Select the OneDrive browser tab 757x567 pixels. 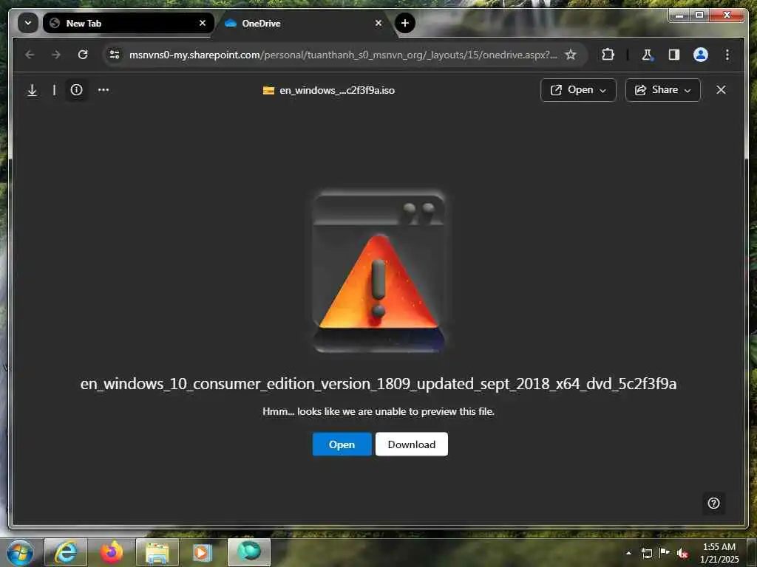[302, 23]
